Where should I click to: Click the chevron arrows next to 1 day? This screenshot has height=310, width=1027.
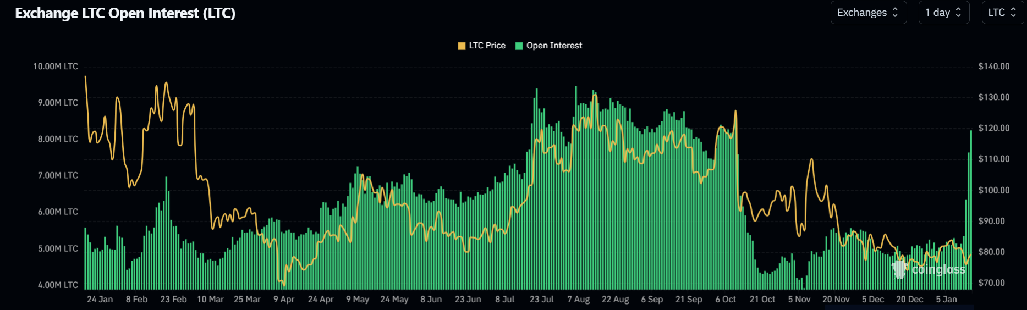(x=958, y=13)
